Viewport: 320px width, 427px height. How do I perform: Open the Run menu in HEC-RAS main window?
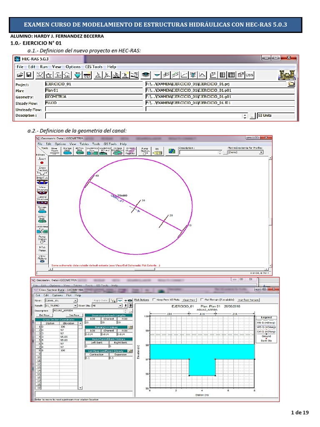(x=43, y=67)
